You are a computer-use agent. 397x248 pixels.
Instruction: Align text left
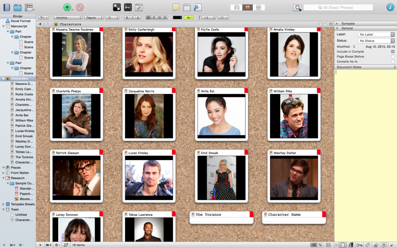click(x=148, y=17)
